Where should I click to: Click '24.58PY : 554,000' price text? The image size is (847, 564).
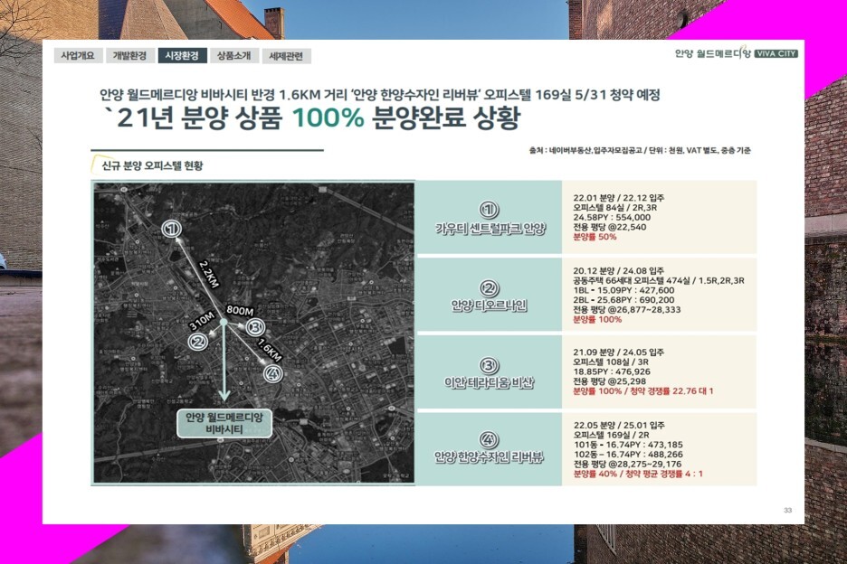pyautogui.click(x=612, y=218)
